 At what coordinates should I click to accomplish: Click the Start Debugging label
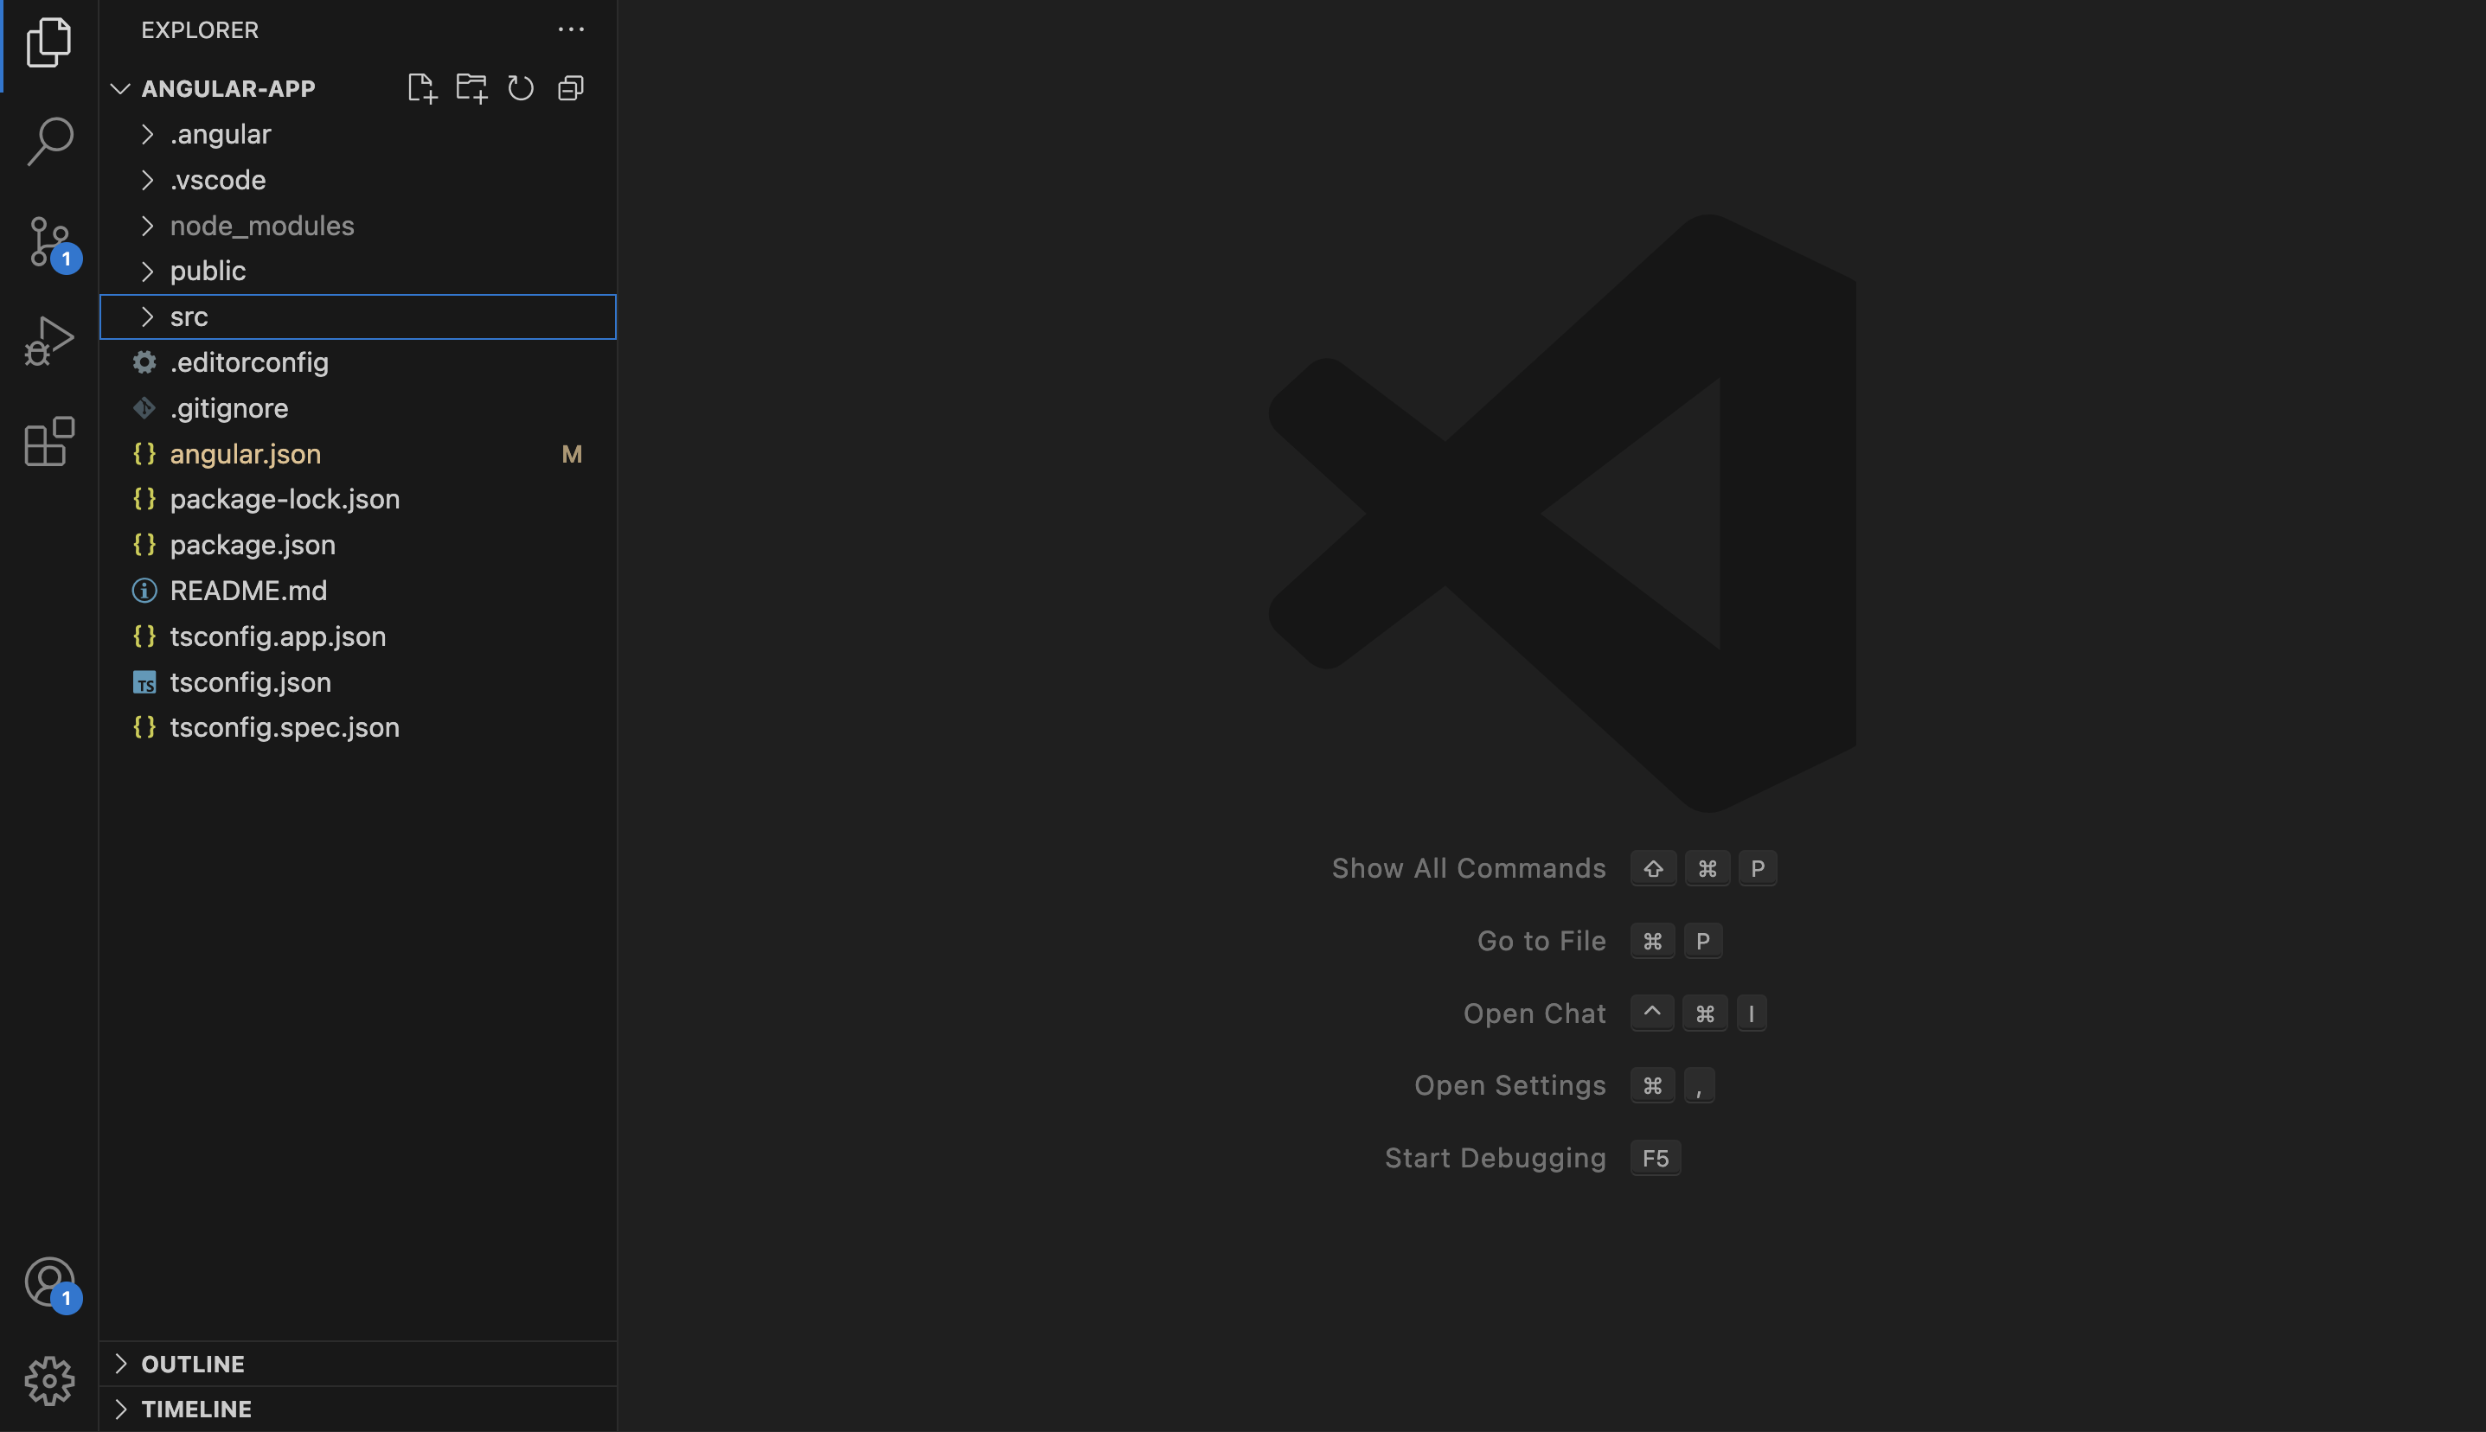(1496, 1159)
